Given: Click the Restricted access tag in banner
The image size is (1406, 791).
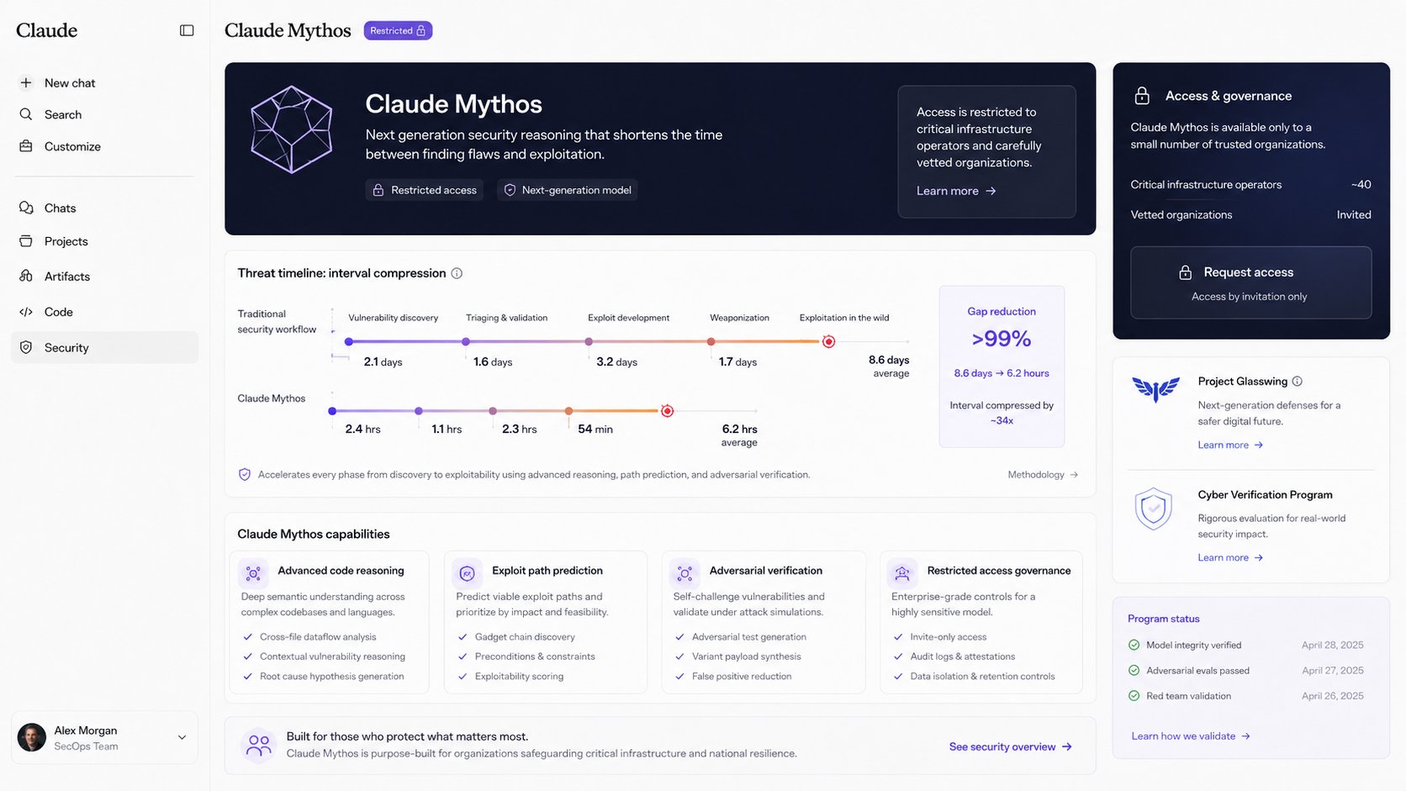Looking at the screenshot, I should (x=425, y=190).
